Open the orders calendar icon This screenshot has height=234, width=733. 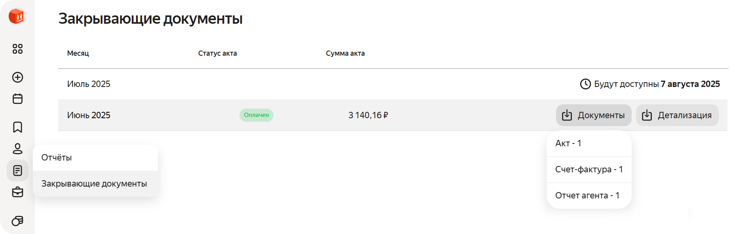17,99
